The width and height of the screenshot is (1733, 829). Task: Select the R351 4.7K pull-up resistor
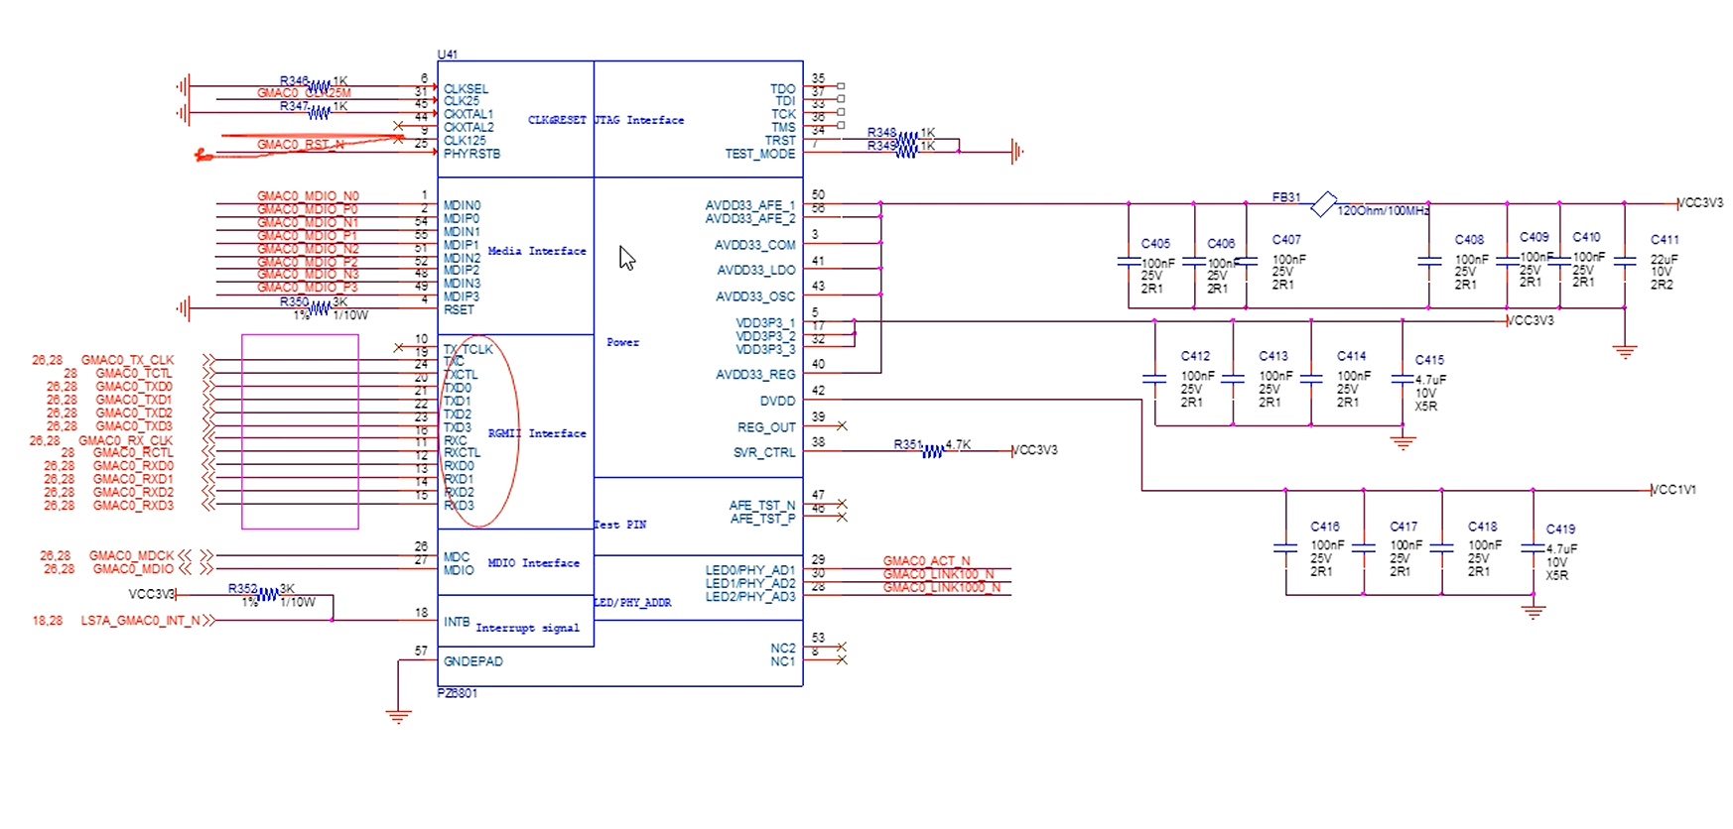pyautogui.click(x=933, y=451)
